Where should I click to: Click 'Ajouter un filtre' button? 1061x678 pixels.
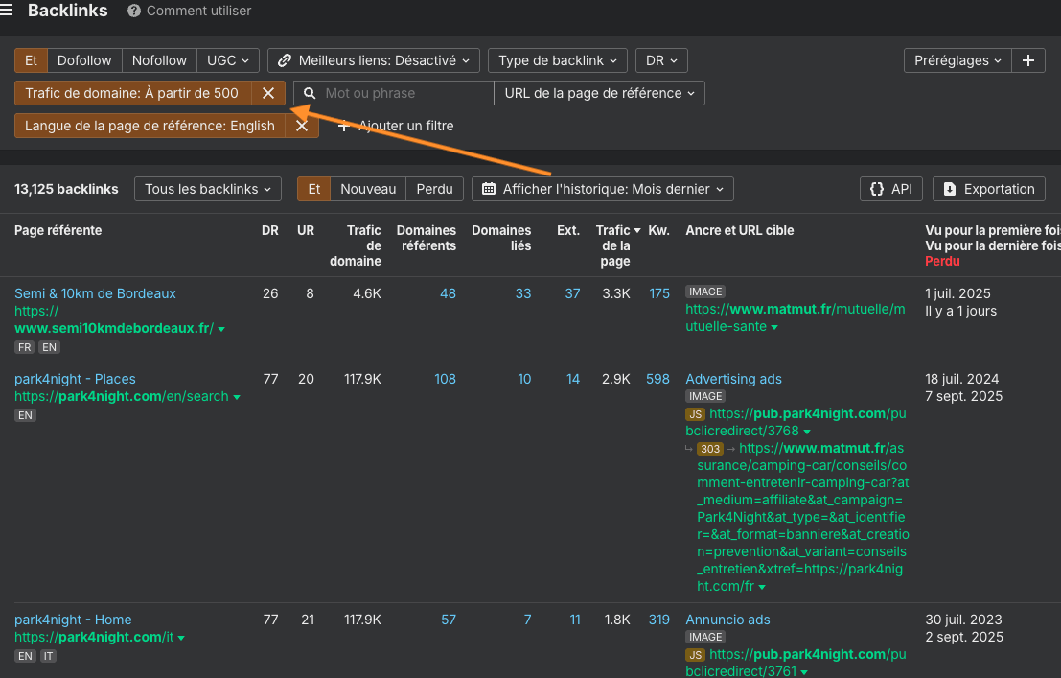coord(395,126)
